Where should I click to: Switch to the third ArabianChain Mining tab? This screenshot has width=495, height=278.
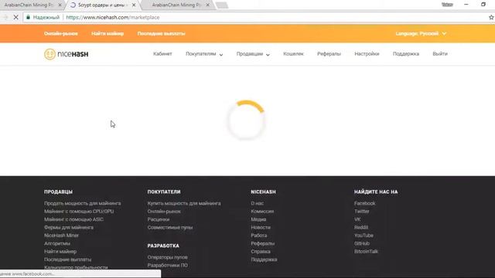coord(176,5)
